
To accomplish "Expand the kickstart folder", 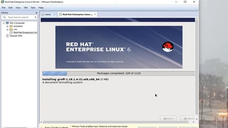I will 7,26.
